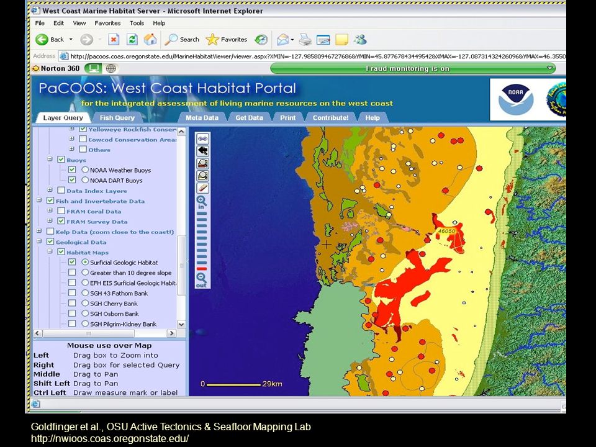Open the browser Help menu
This screenshot has width=596, height=447.
pyautogui.click(x=159, y=23)
